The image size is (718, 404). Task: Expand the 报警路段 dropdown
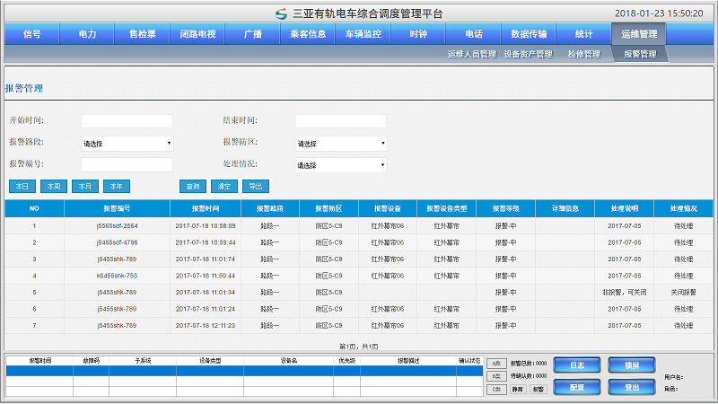(x=127, y=144)
